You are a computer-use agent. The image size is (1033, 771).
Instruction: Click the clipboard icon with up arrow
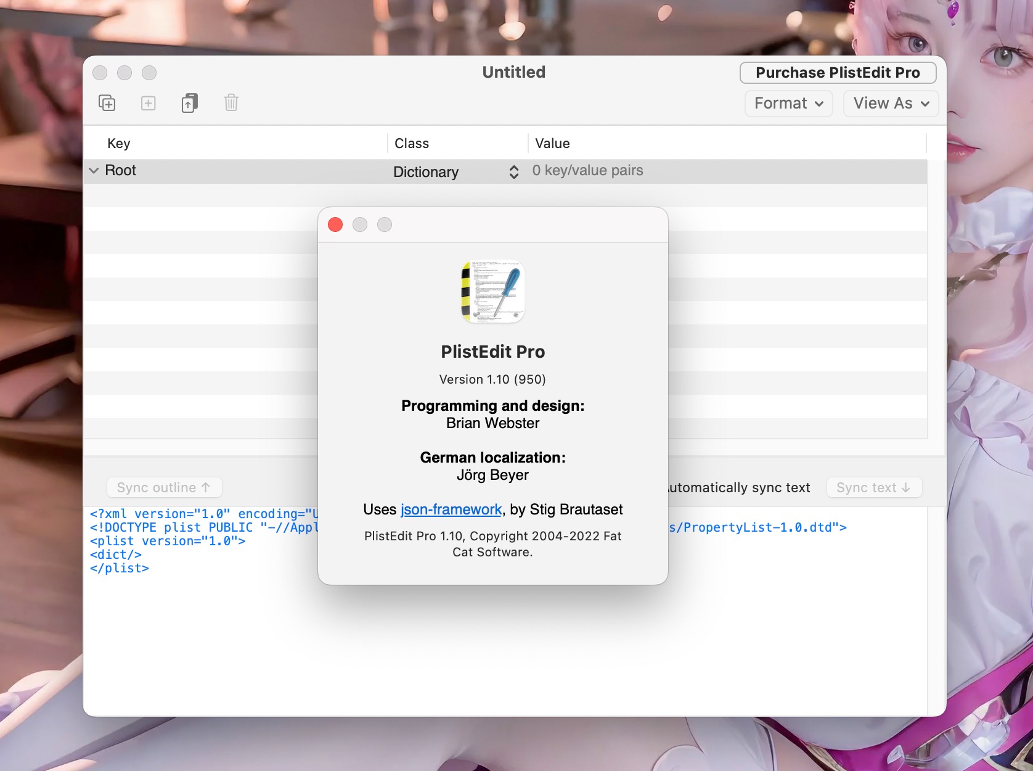[x=189, y=103]
